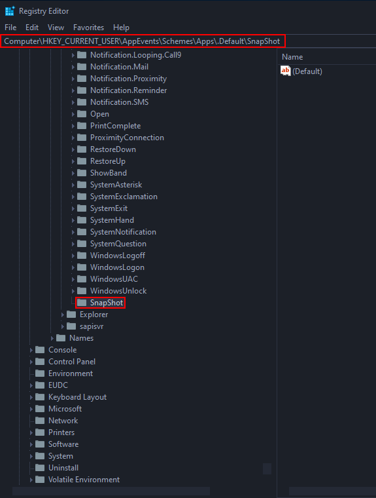376x498 pixels.
Task: Click the Notification.Reminder folder icon
Action: click(82, 90)
